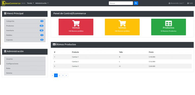Open Categorías in the main menu
The image size is (195, 95).
(25, 21)
